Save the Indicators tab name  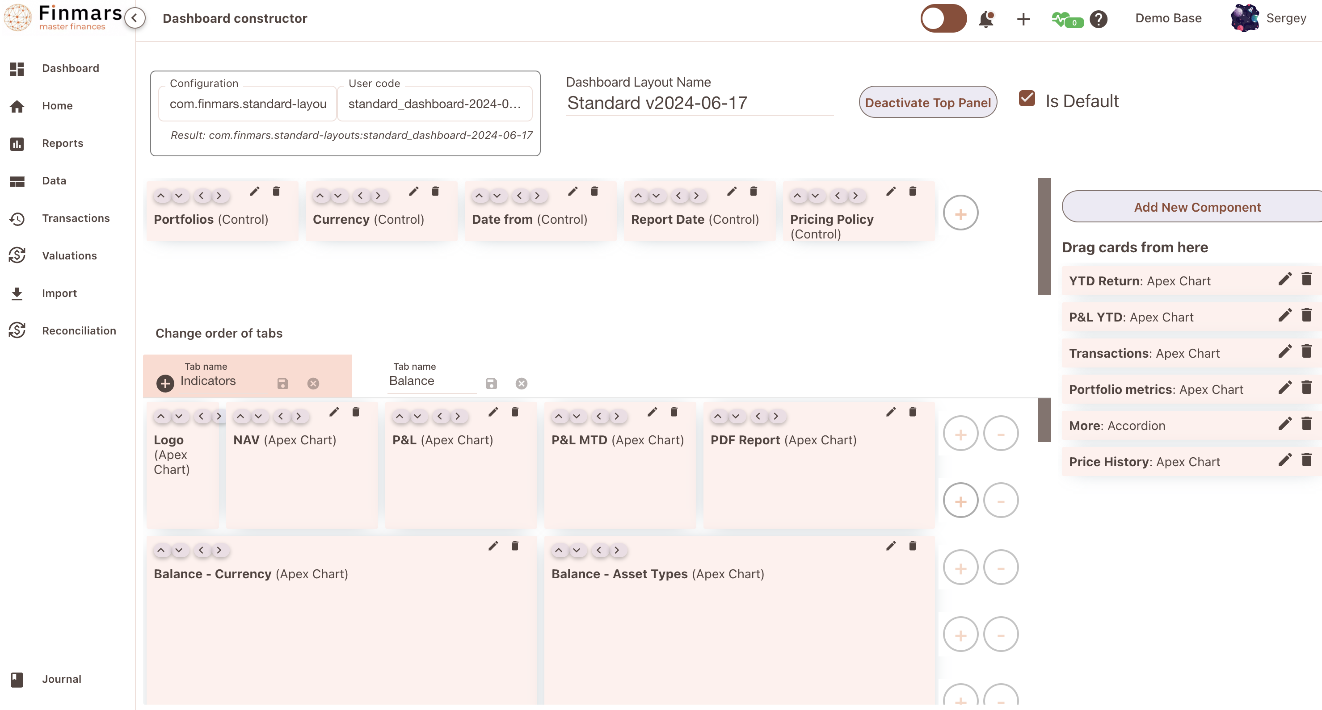coord(283,384)
